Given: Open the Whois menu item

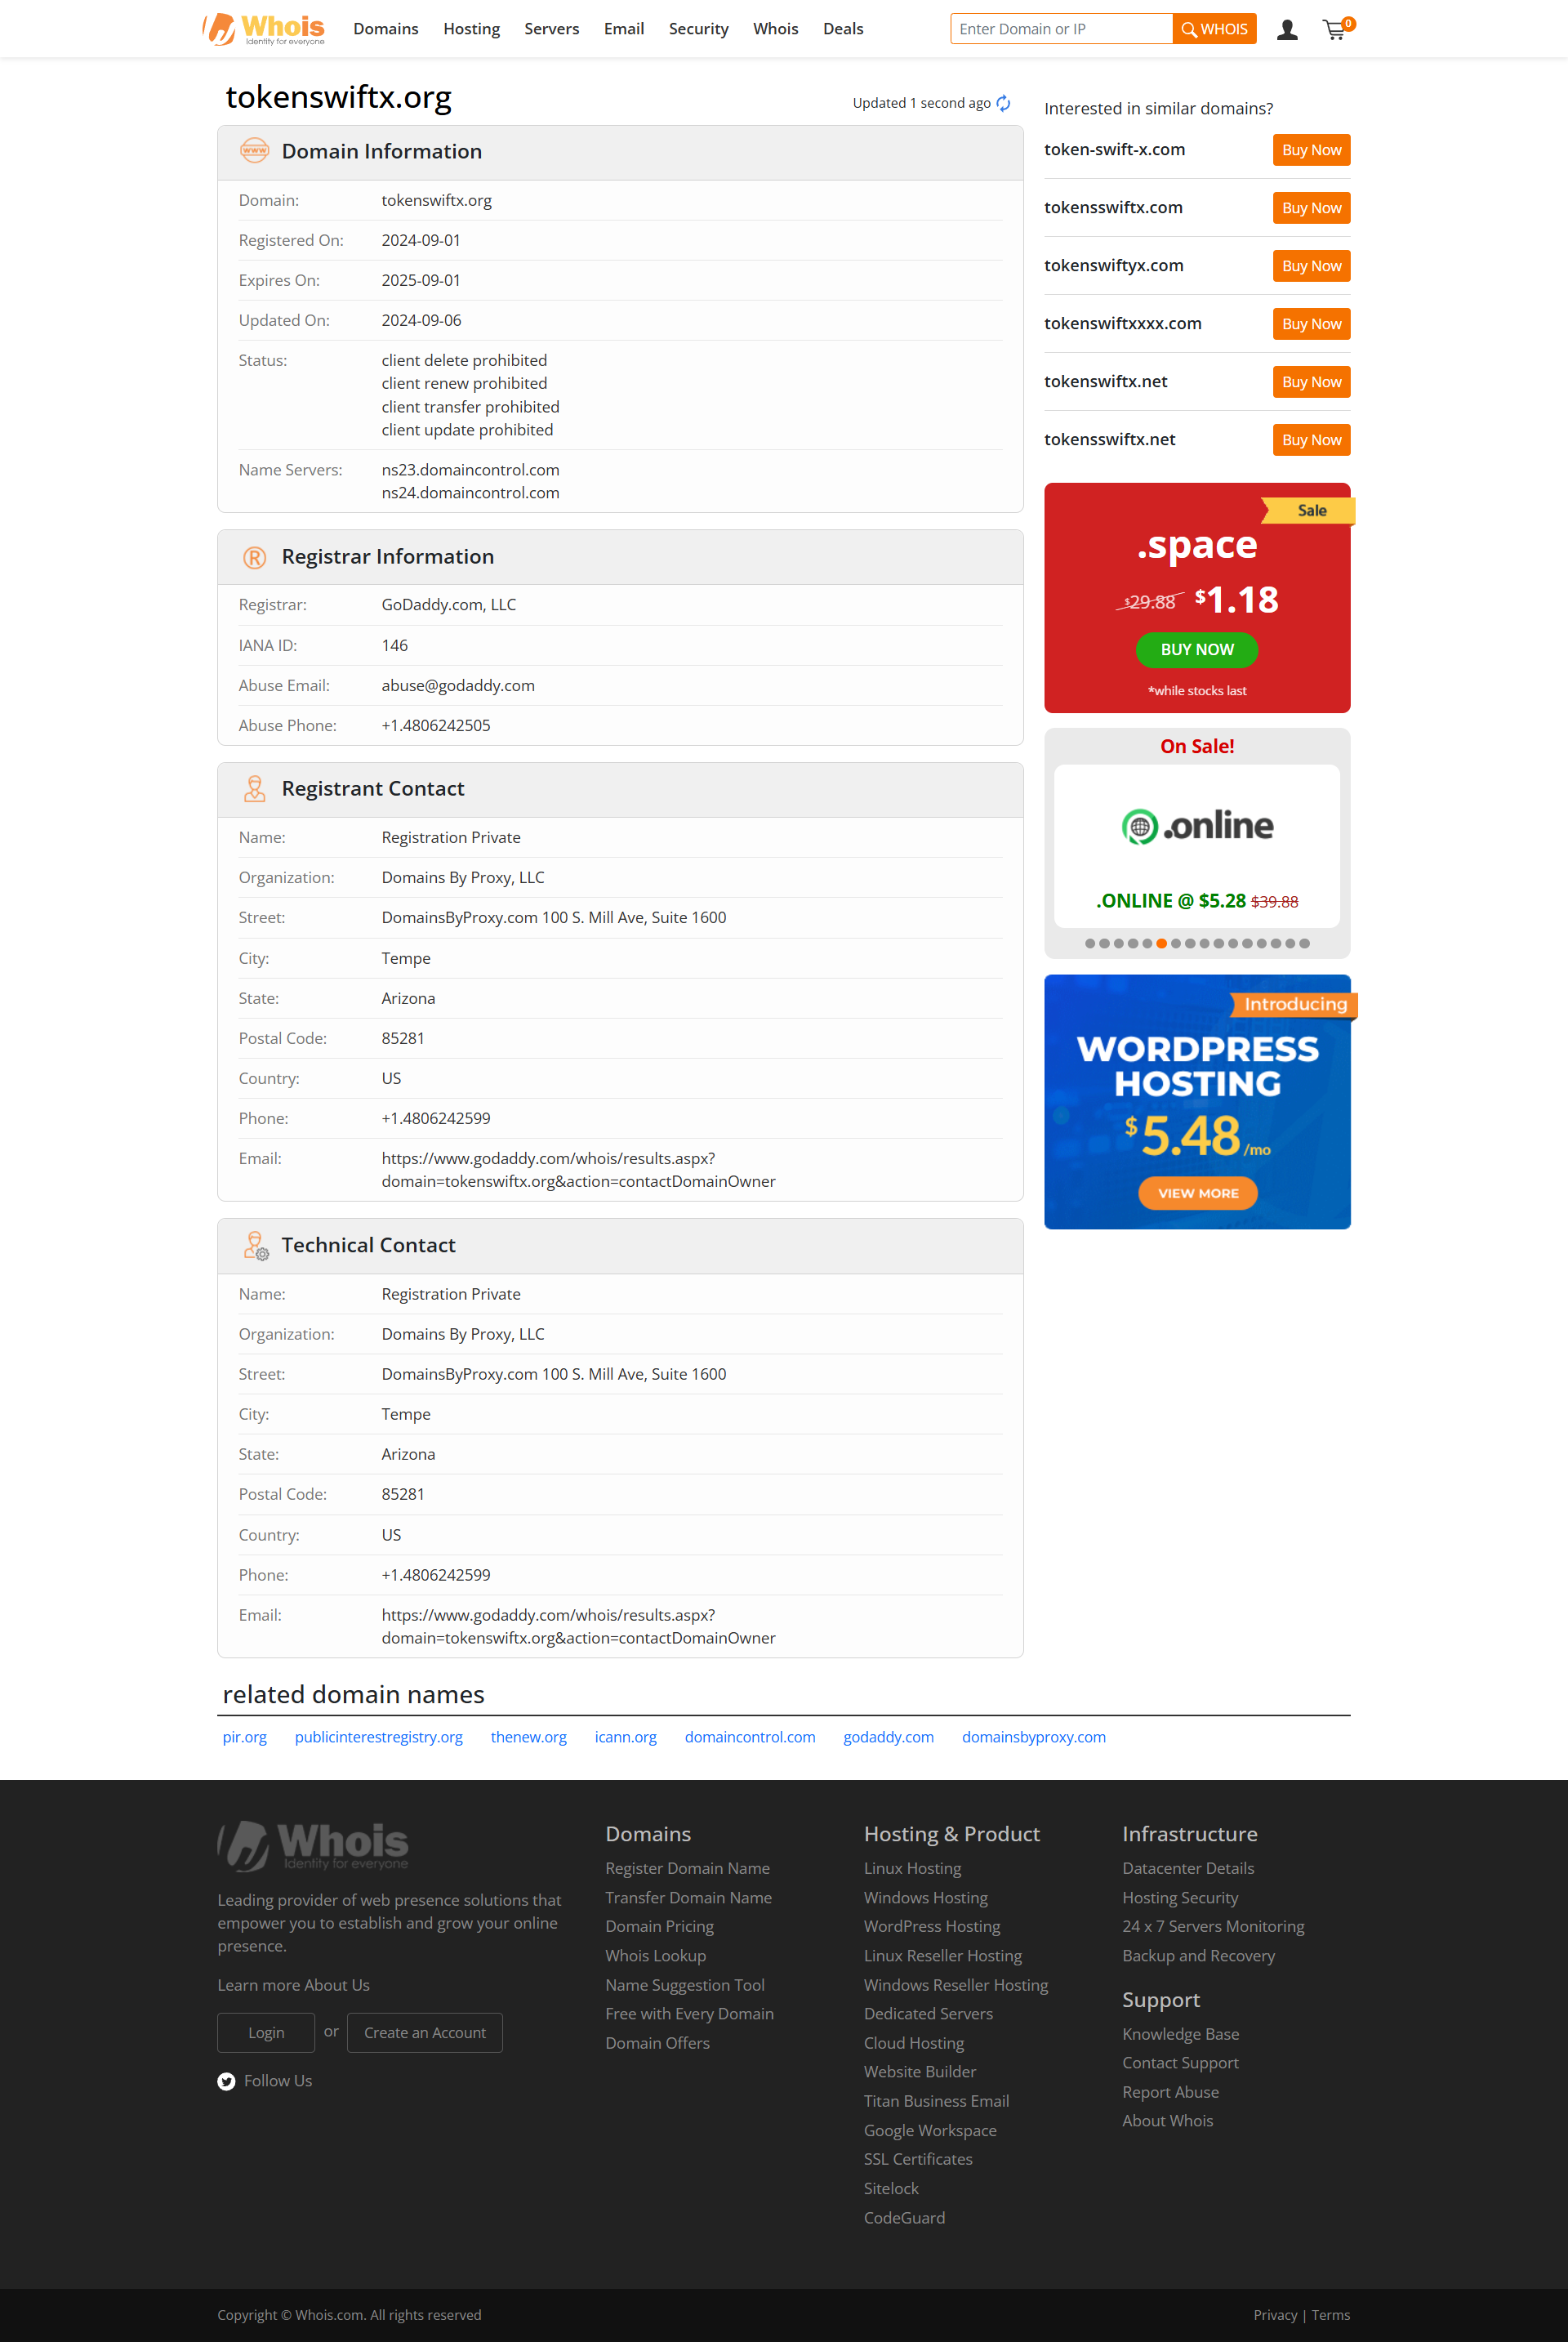Looking at the screenshot, I should 776,29.
